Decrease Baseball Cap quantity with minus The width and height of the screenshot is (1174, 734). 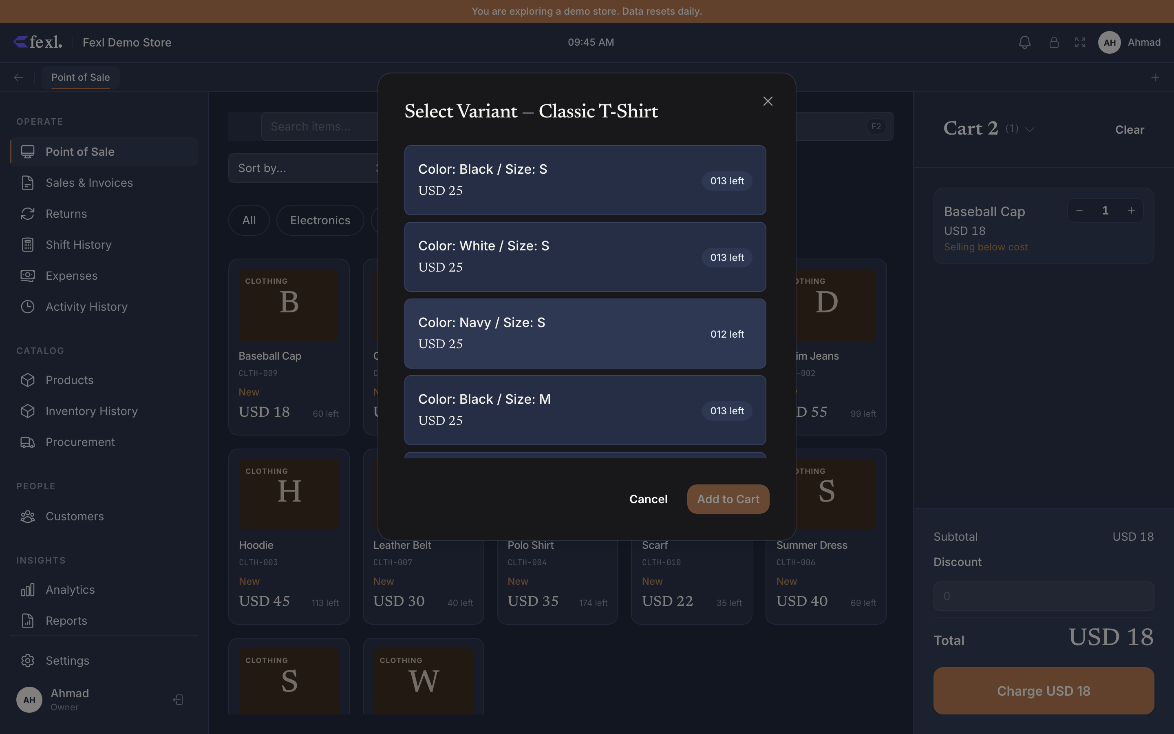pos(1079,210)
